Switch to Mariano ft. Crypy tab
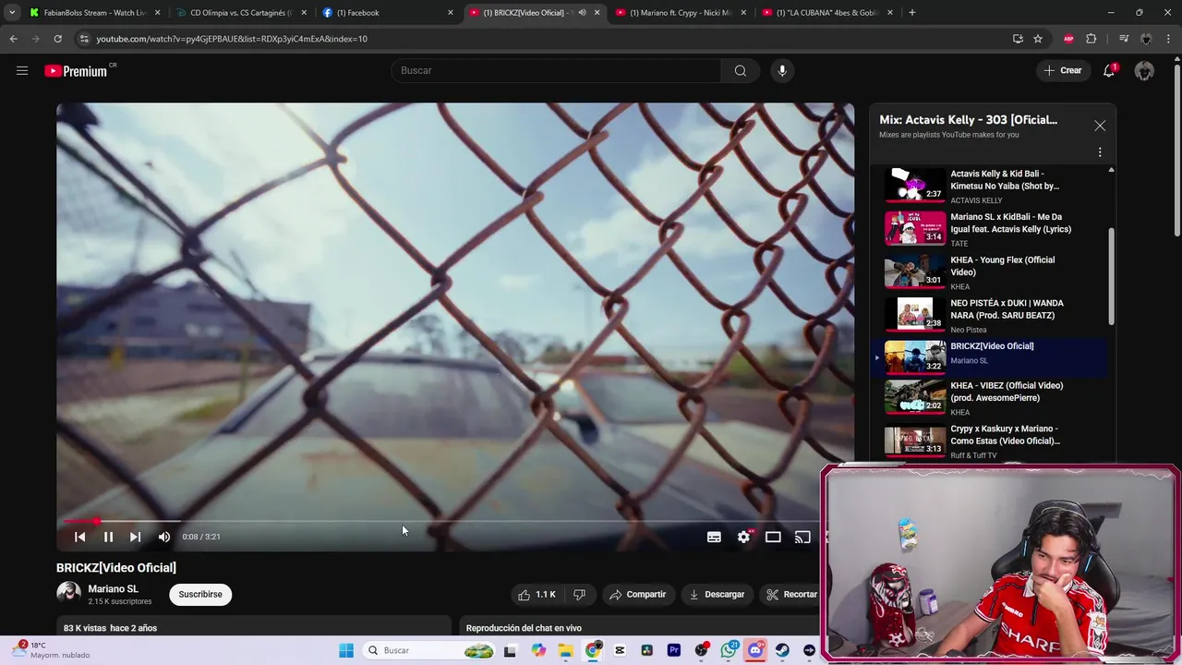 click(x=680, y=13)
